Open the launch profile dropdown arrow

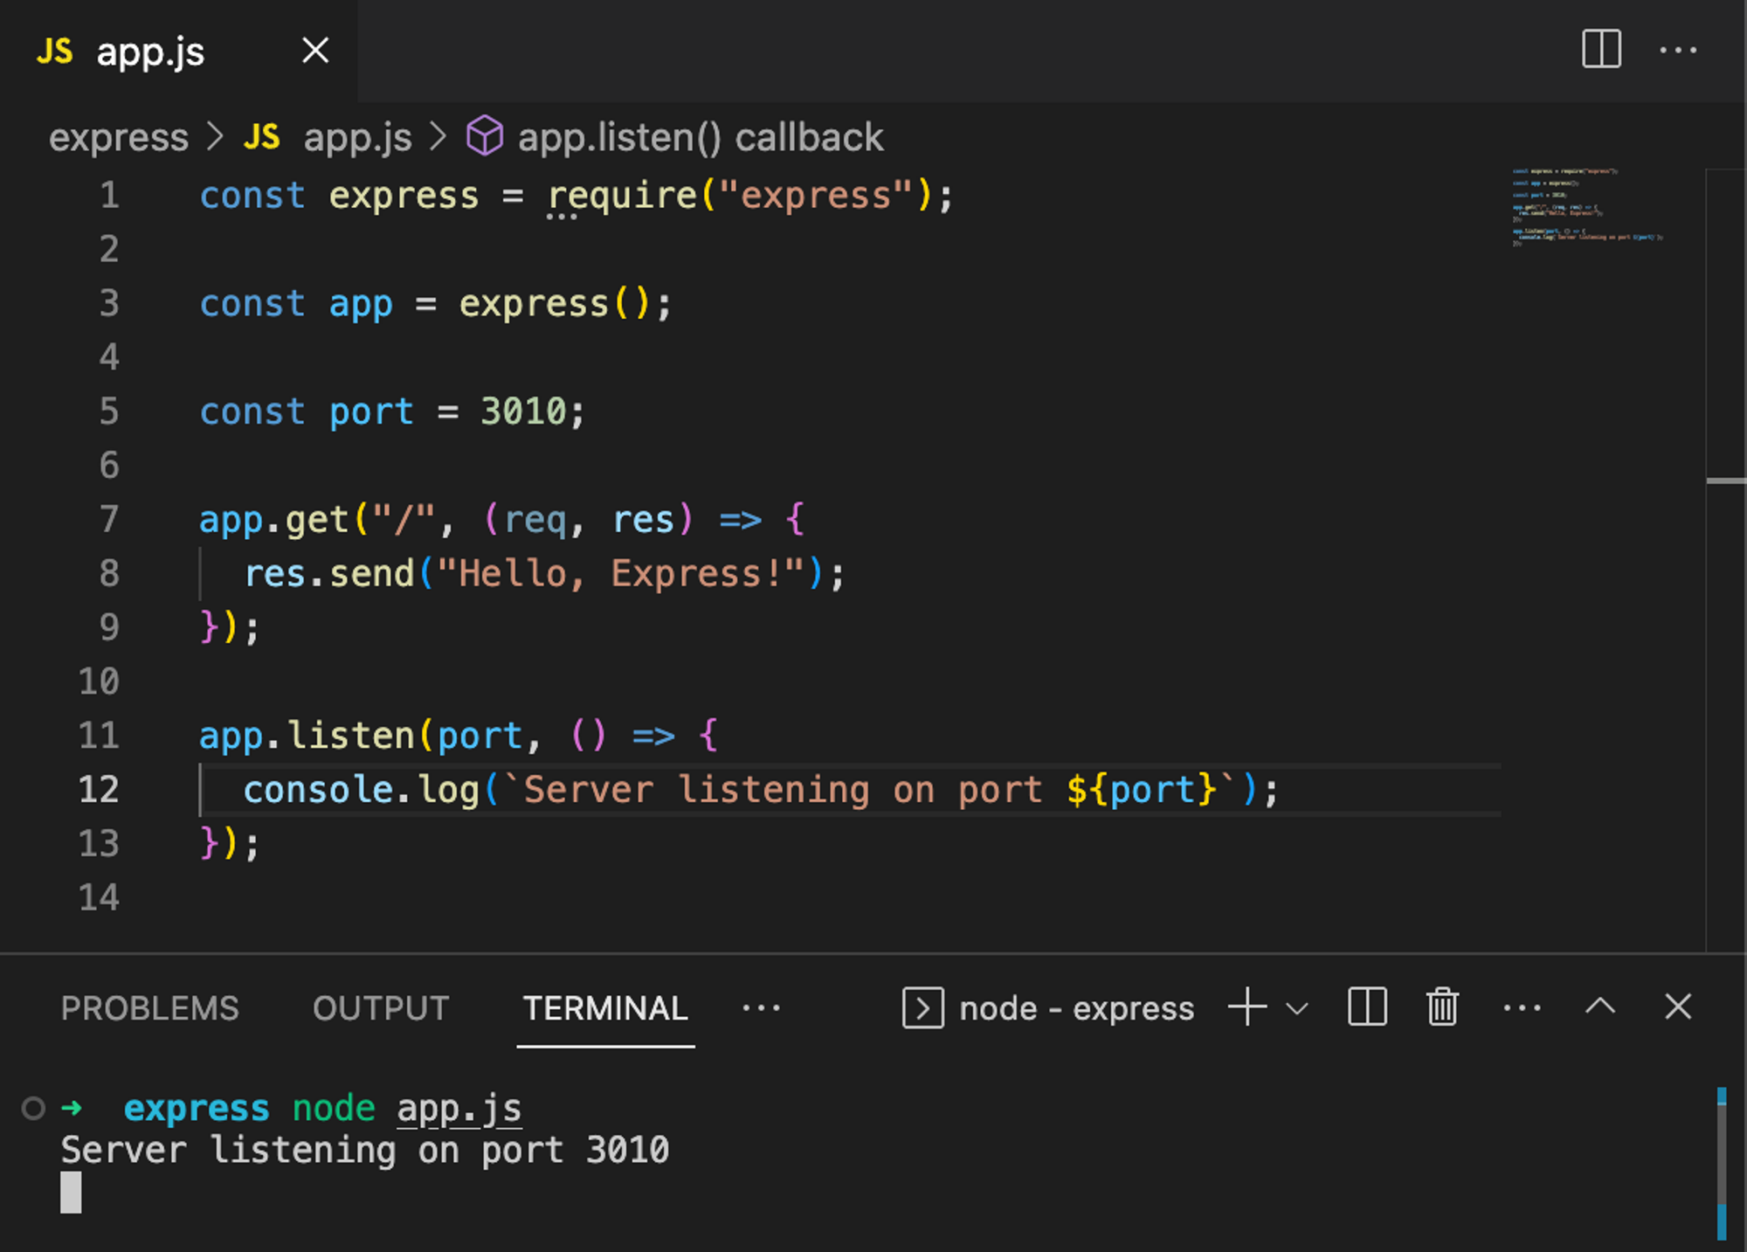tap(1298, 1009)
